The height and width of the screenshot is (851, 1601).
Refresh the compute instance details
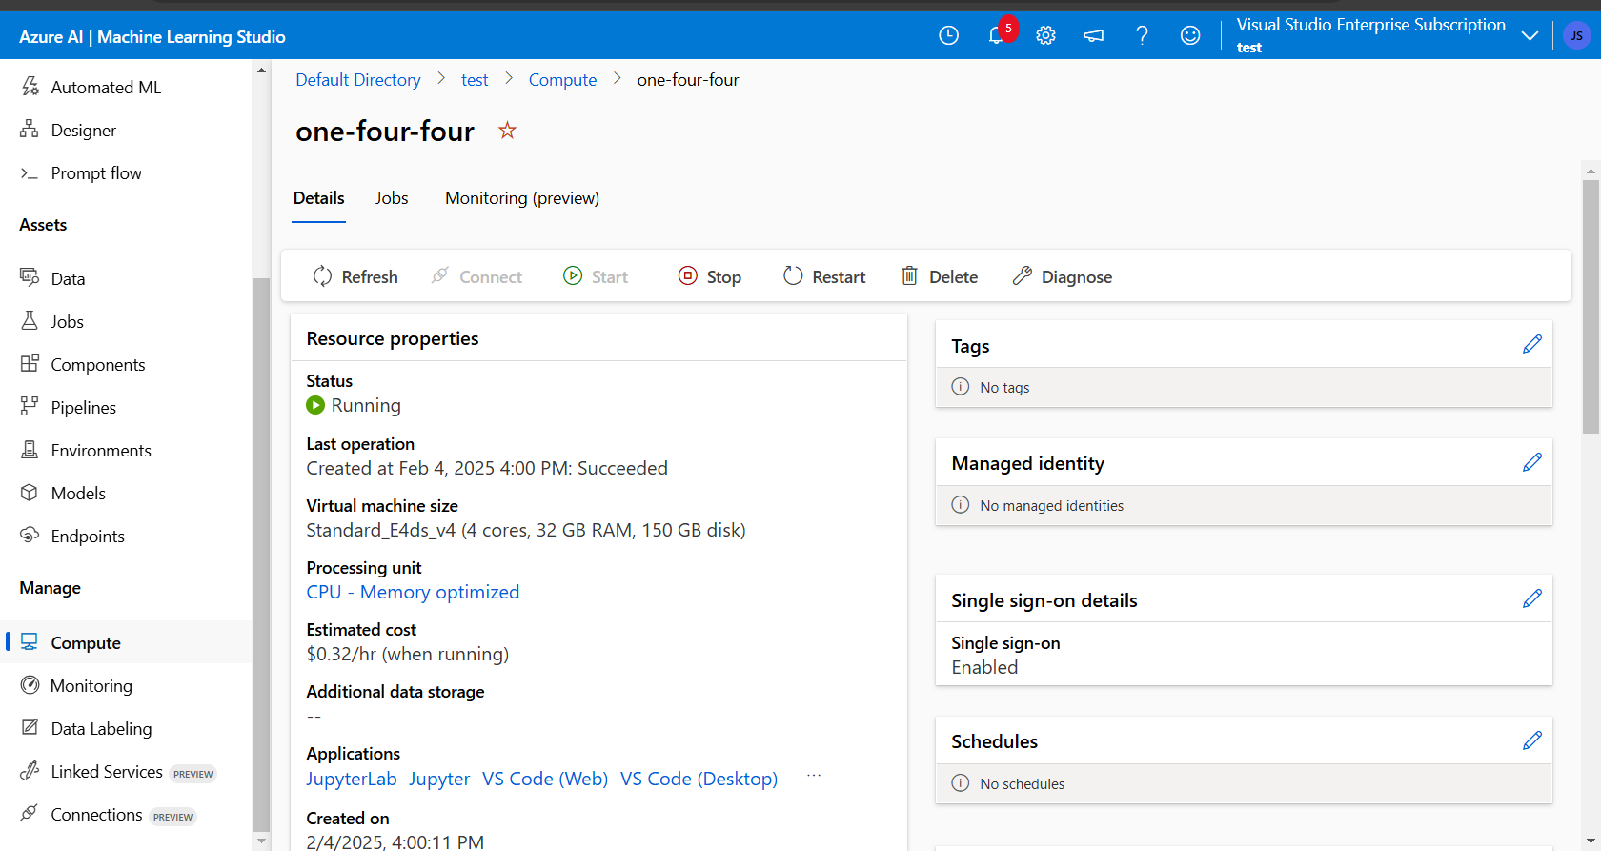point(355,276)
